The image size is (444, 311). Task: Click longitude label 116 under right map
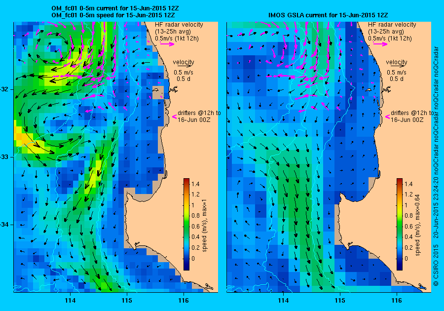[x=397, y=300]
